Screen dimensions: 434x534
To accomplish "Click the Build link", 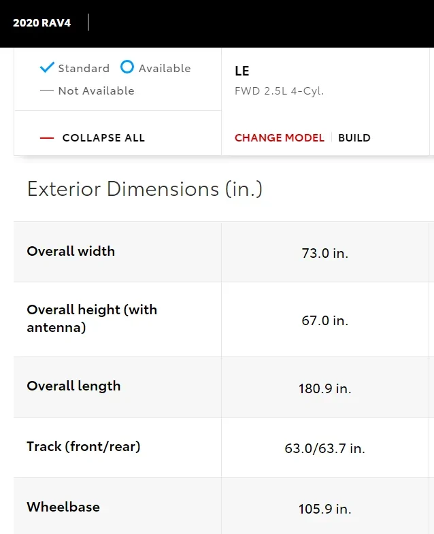I will [x=354, y=137].
